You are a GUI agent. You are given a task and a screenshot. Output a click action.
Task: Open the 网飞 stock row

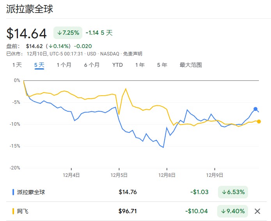point(23,212)
